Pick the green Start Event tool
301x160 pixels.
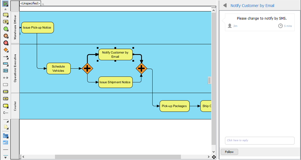pyautogui.click(x=6, y=29)
